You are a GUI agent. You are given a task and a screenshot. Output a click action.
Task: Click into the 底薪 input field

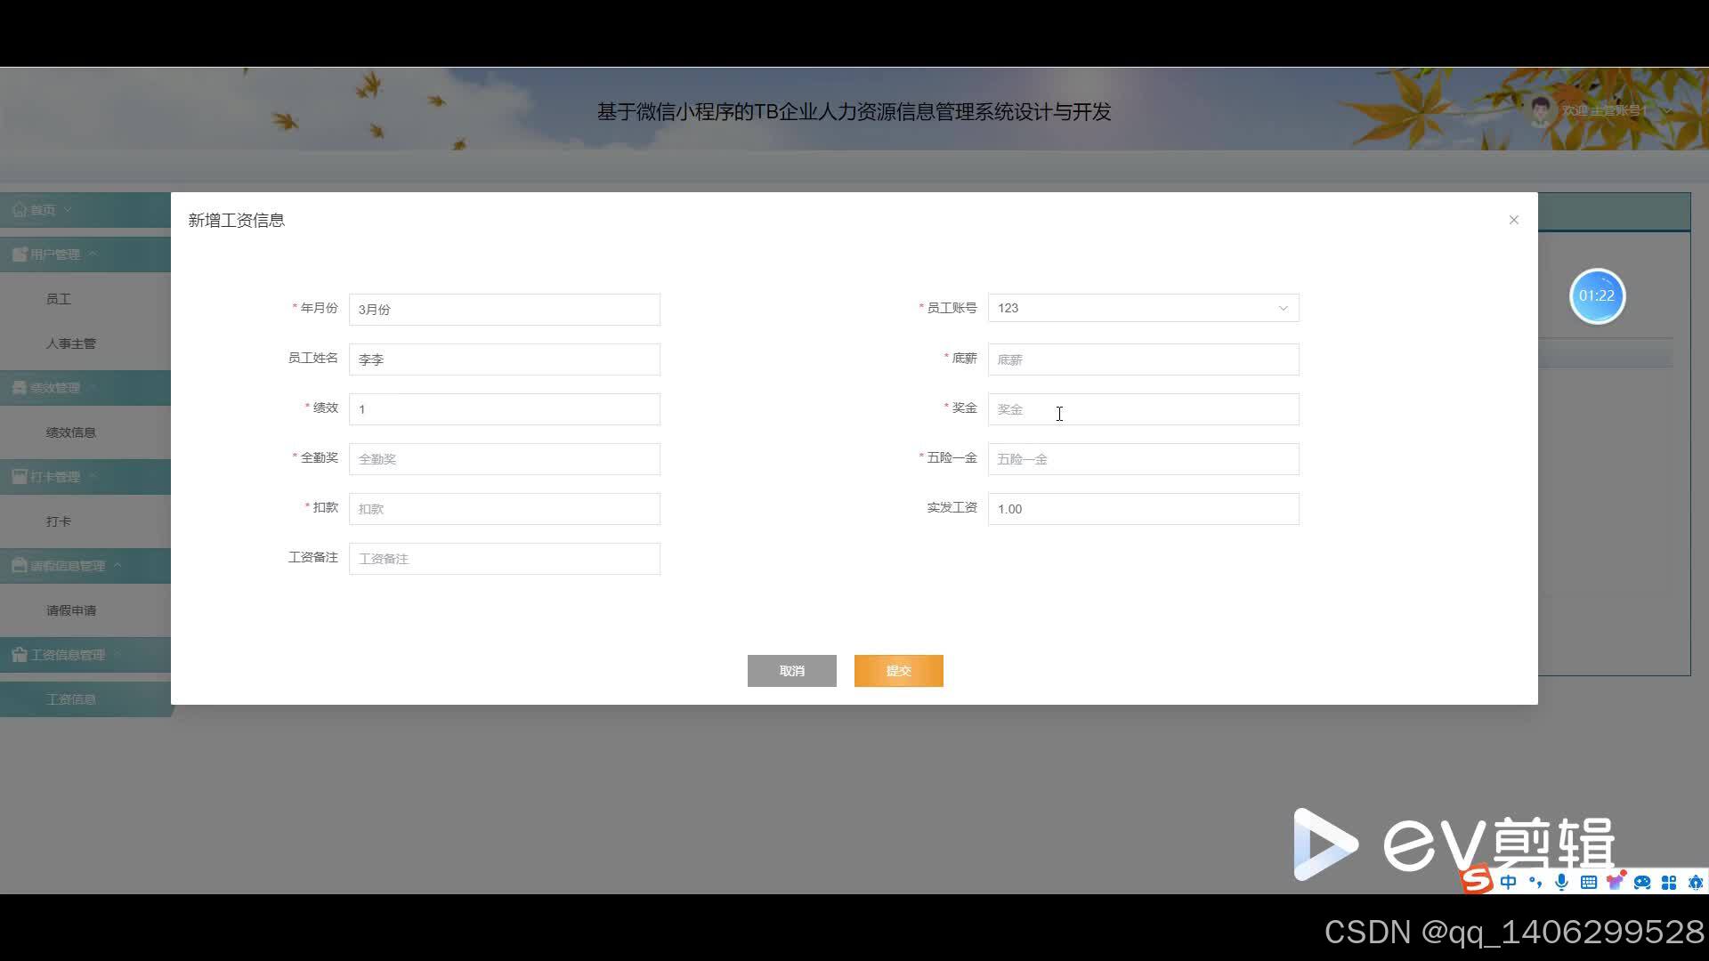pyautogui.click(x=1143, y=359)
